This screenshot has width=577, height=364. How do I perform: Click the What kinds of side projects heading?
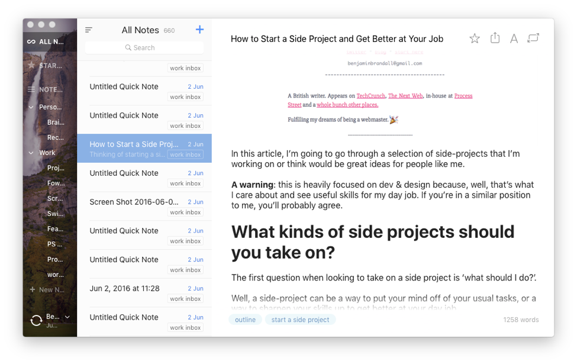pos(373,242)
